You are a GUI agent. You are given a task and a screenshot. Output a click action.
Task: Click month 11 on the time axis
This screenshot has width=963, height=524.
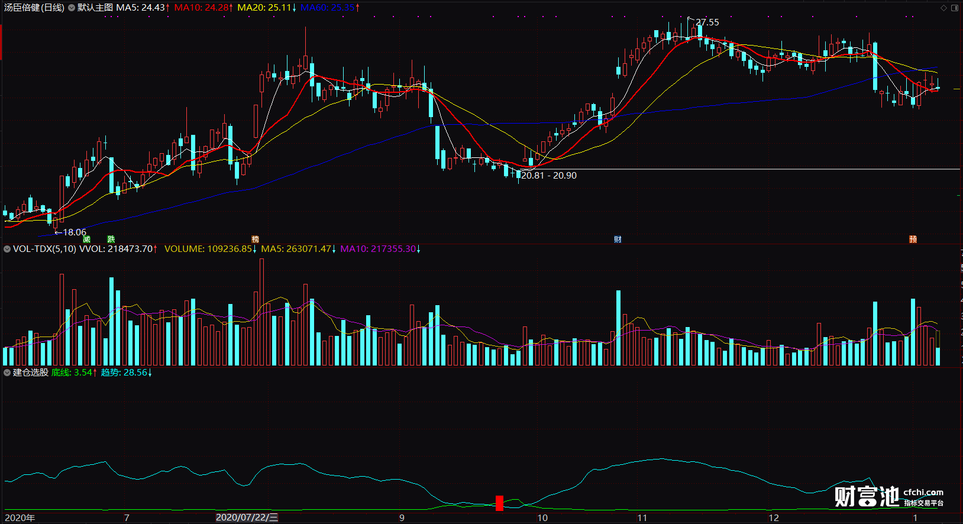pyautogui.click(x=642, y=518)
